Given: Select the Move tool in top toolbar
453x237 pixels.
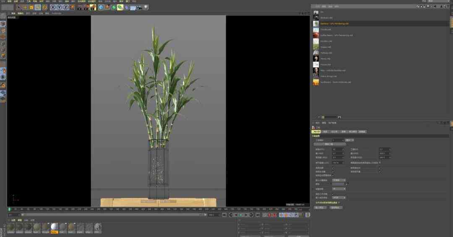Looking at the screenshot, I should 25,8.
